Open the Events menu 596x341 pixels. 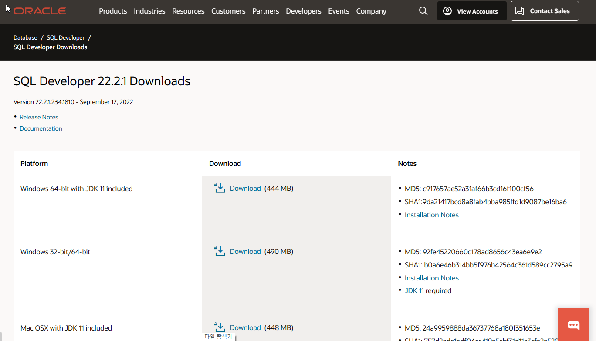click(x=339, y=11)
